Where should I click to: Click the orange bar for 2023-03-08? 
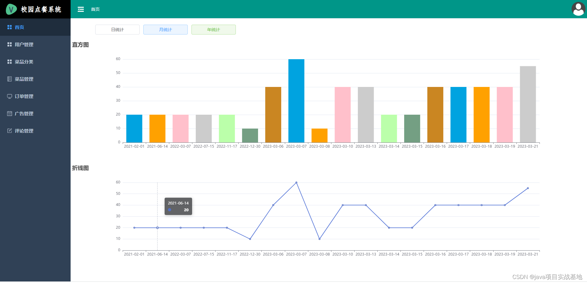coord(319,135)
